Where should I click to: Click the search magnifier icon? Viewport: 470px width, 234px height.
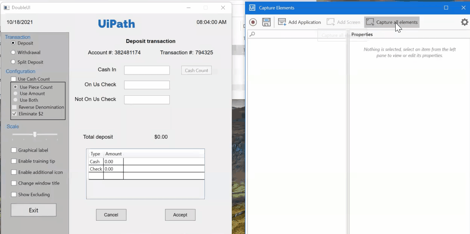pos(252,34)
